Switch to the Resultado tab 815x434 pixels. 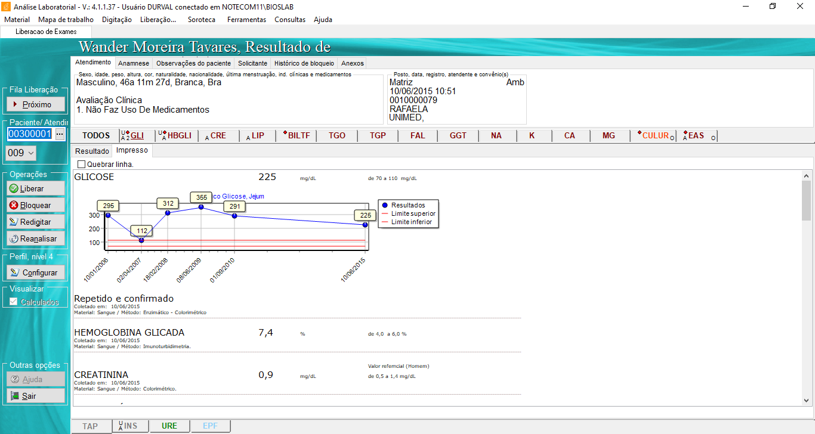[92, 151]
